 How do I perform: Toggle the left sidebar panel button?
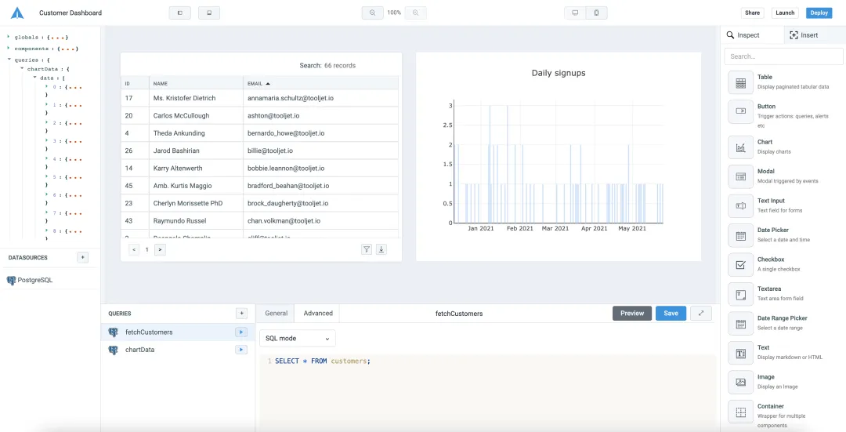click(179, 13)
